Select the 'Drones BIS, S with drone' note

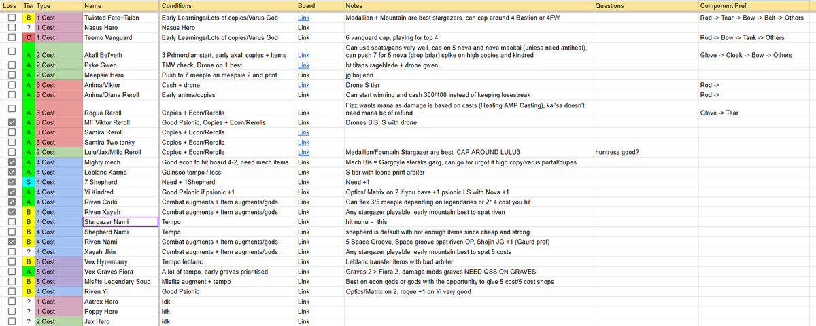(468, 123)
